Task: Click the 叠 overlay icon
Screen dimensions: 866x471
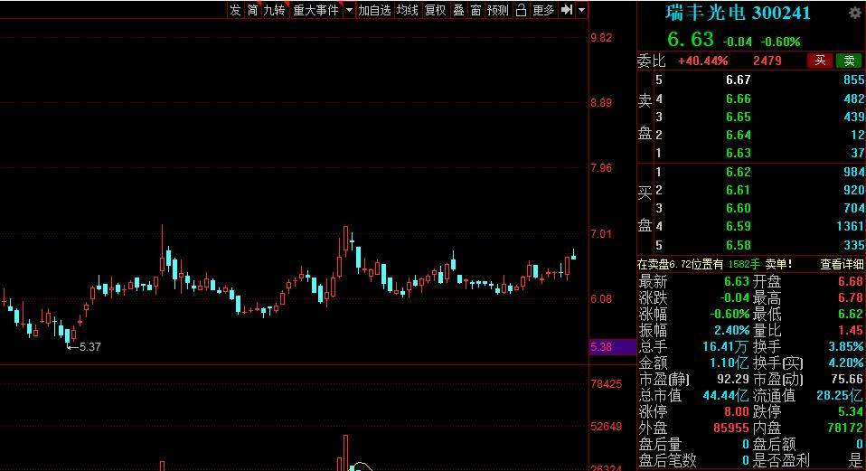Action: pos(458,10)
